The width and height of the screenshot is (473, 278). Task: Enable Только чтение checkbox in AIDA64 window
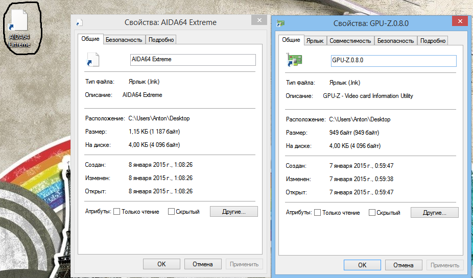117,212
